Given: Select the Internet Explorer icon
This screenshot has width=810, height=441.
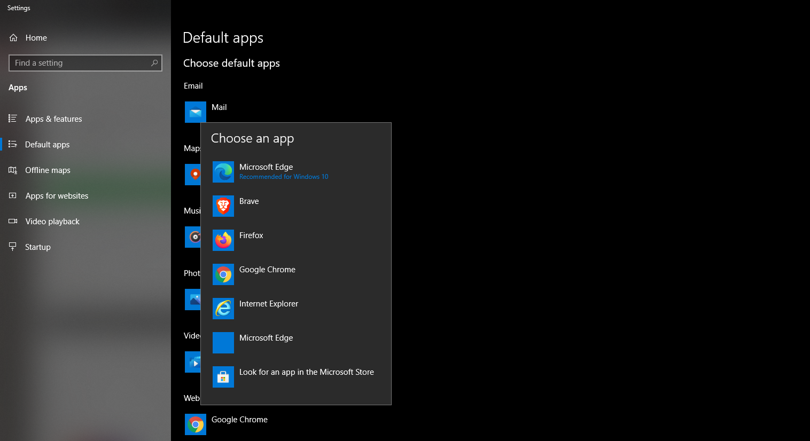Looking at the screenshot, I should (223, 309).
